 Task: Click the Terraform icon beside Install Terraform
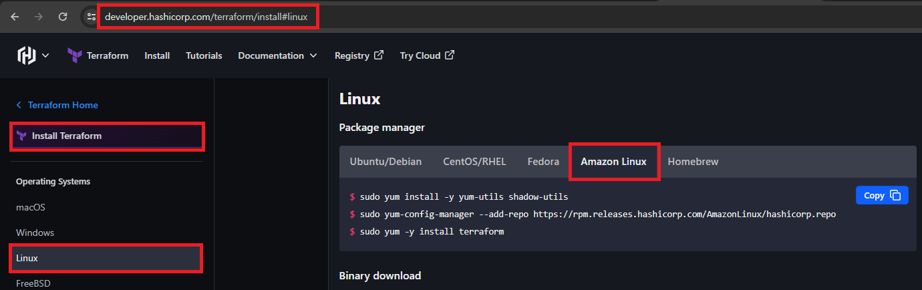tap(21, 136)
